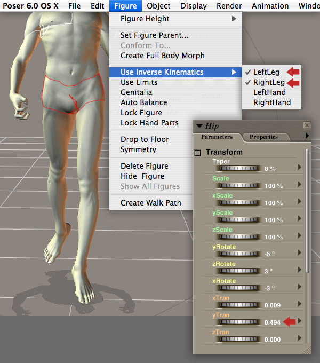Select Drop to Floor
This screenshot has width=320, height=363.
(x=151, y=139)
